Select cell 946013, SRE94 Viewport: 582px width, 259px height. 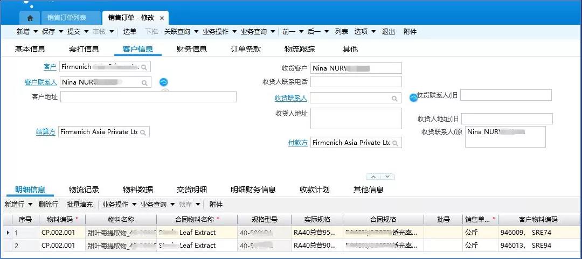538,246
